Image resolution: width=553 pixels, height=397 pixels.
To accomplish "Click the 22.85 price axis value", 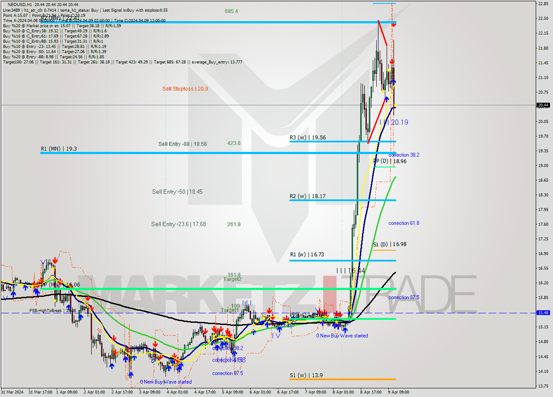I will click(543, 3).
